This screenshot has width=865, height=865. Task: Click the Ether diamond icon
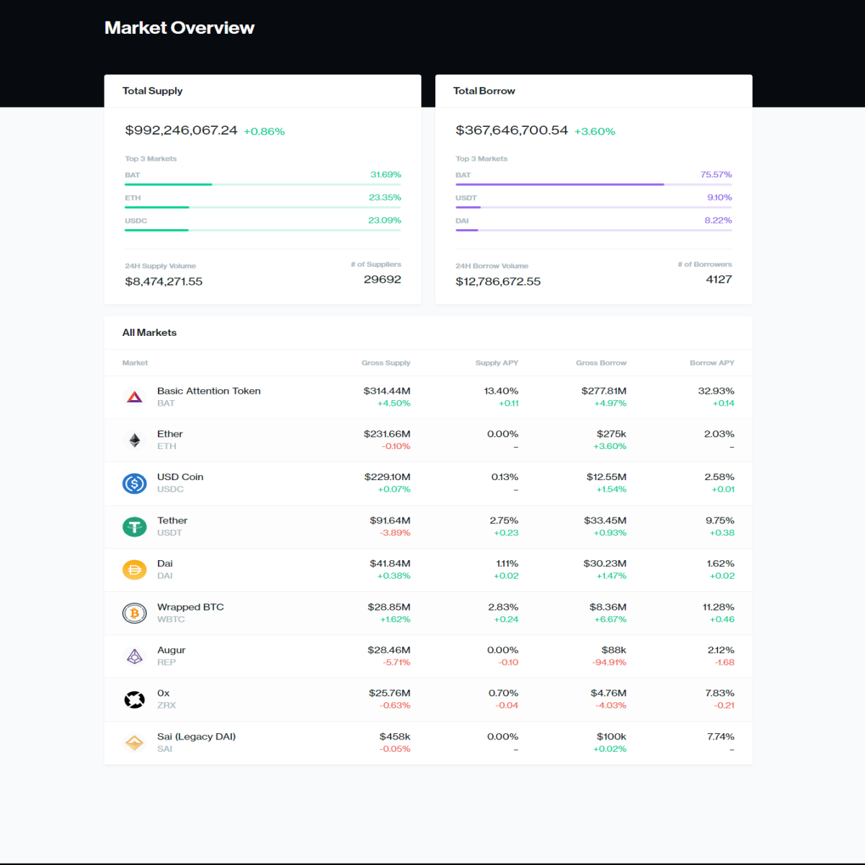click(135, 440)
